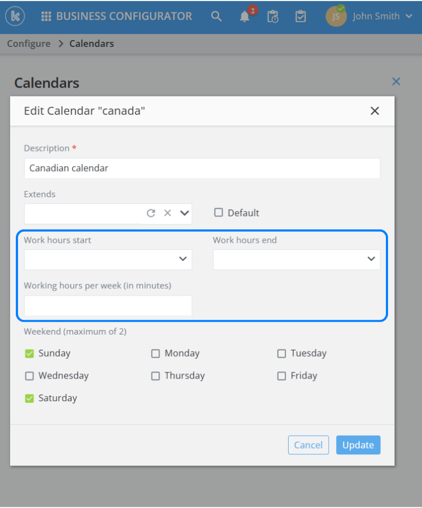The image size is (422, 508).
Task: Open the Extends dropdown arrow
Action: point(184,213)
